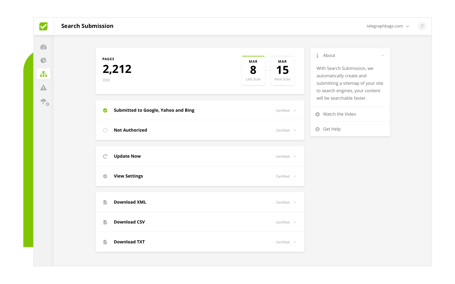Click the View link under Pages
Viewport: 455px width, 284px height.
pos(106,80)
